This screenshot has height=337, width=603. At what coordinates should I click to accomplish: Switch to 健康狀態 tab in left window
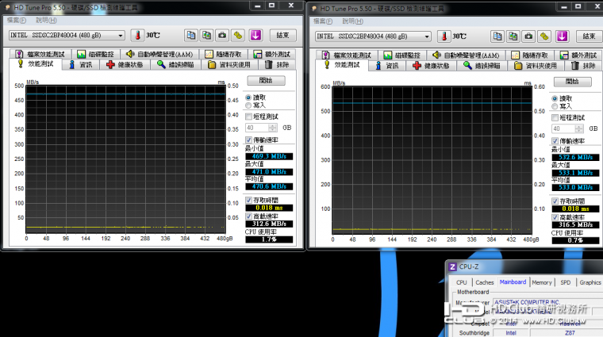click(x=125, y=65)
